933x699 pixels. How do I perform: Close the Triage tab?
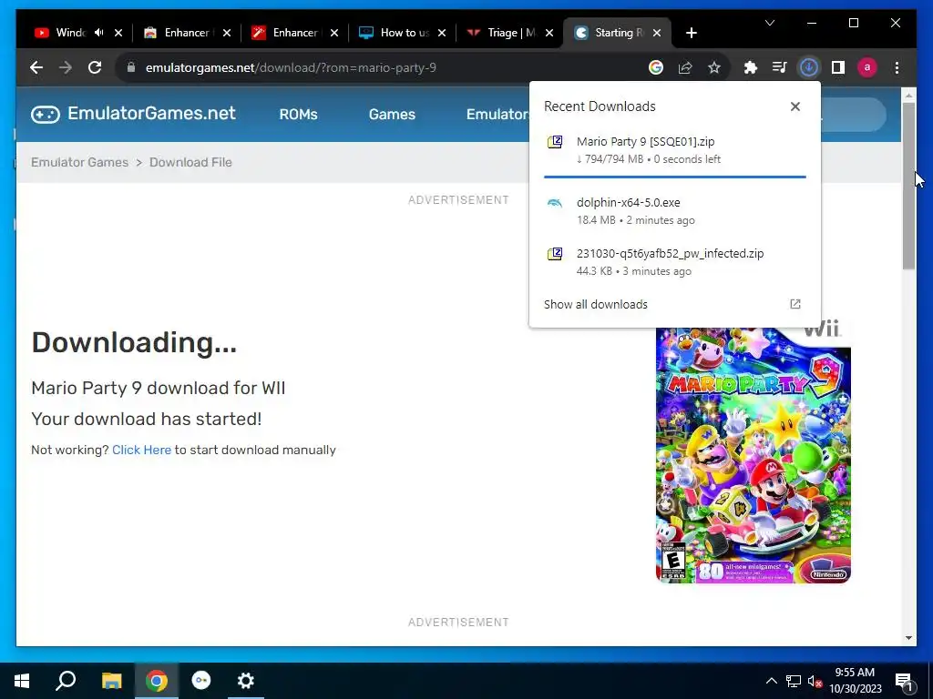coord(549,33)
